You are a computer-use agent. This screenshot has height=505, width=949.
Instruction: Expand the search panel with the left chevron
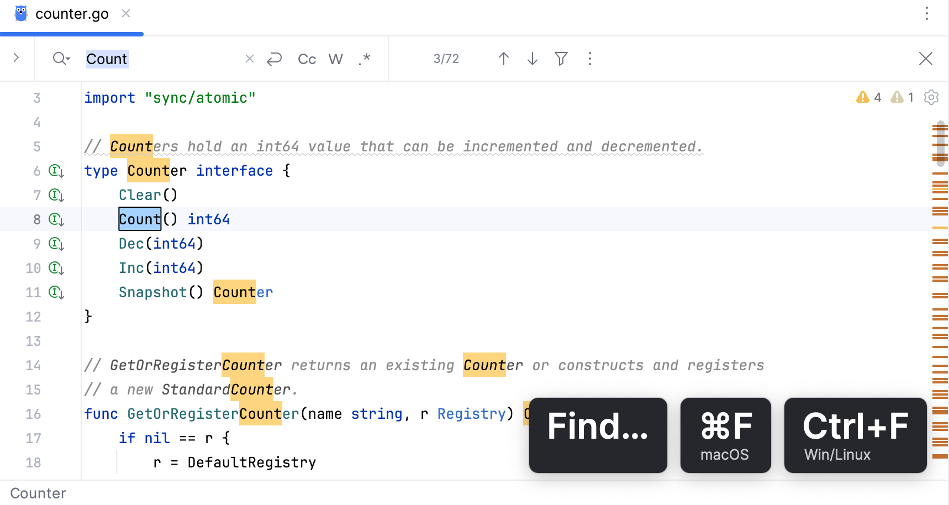(x=17, y=57)
